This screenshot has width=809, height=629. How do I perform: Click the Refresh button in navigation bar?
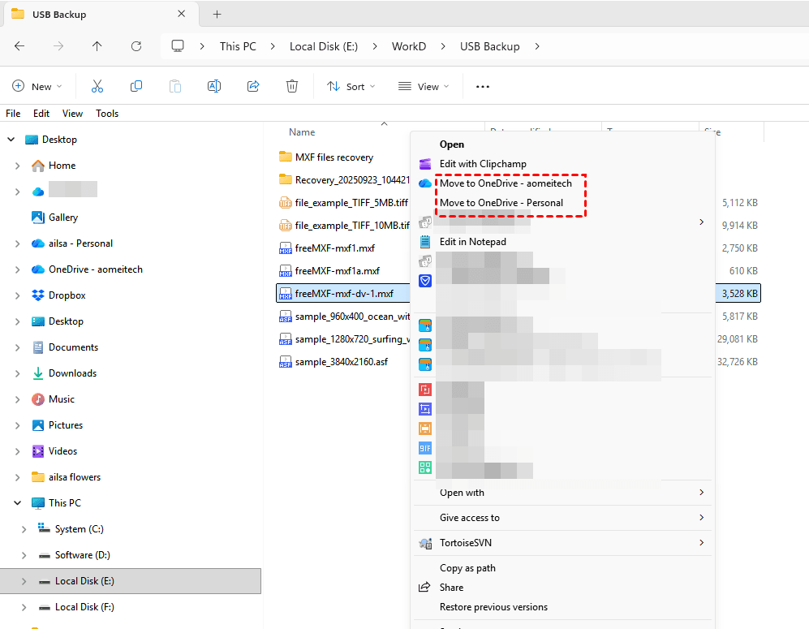pyautogui.click(x=136, y=46)
